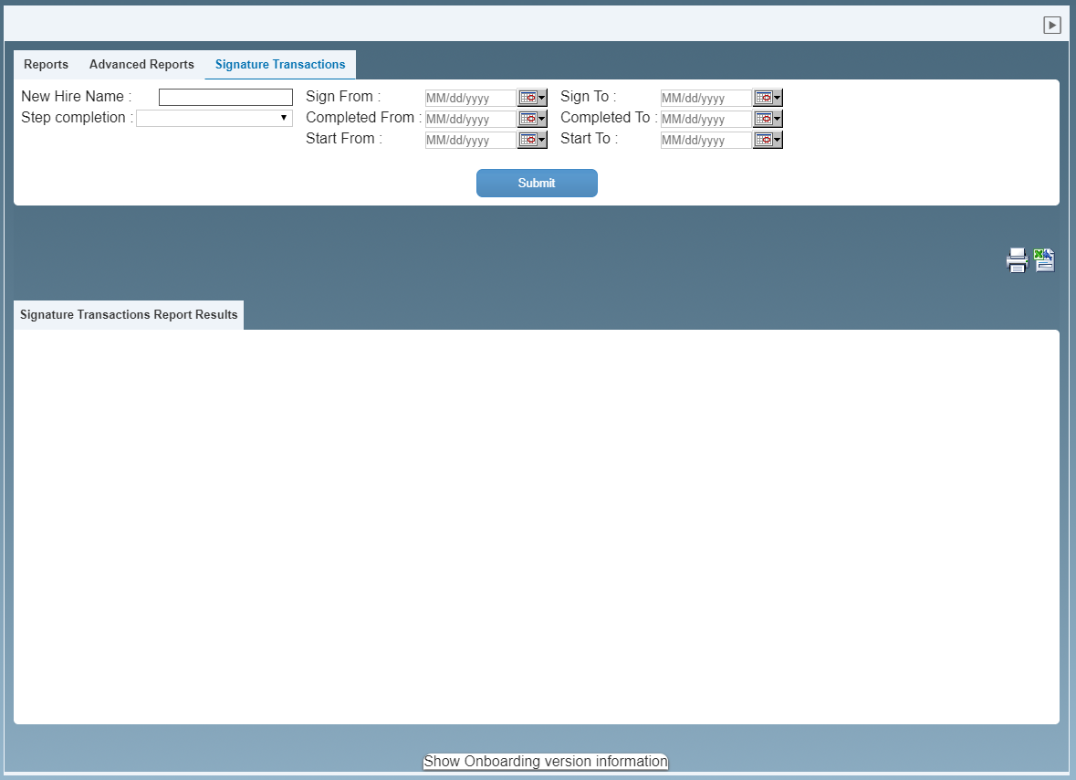Open the Completed From calendar picker

(x=532, y=119)
